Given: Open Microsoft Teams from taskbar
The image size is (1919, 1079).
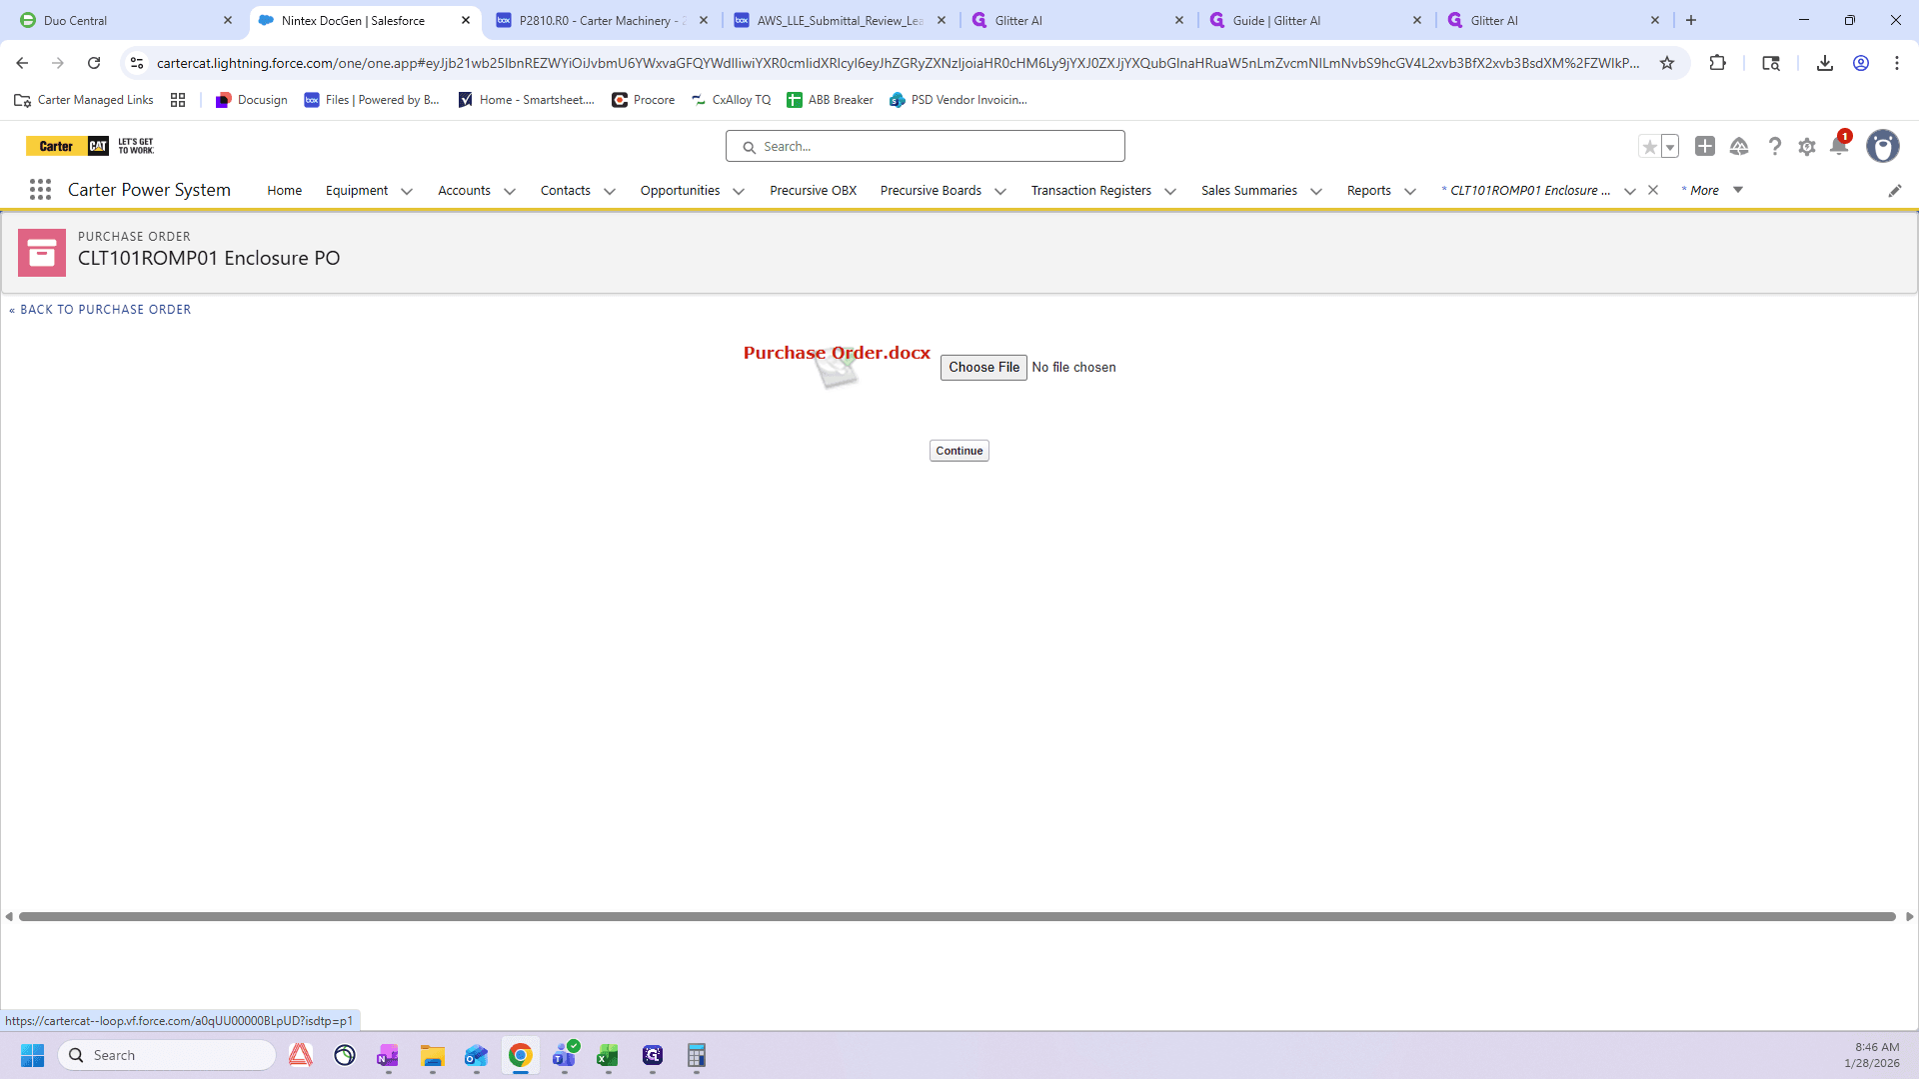Looking at the screenshot, I should tap(565, 1055).
